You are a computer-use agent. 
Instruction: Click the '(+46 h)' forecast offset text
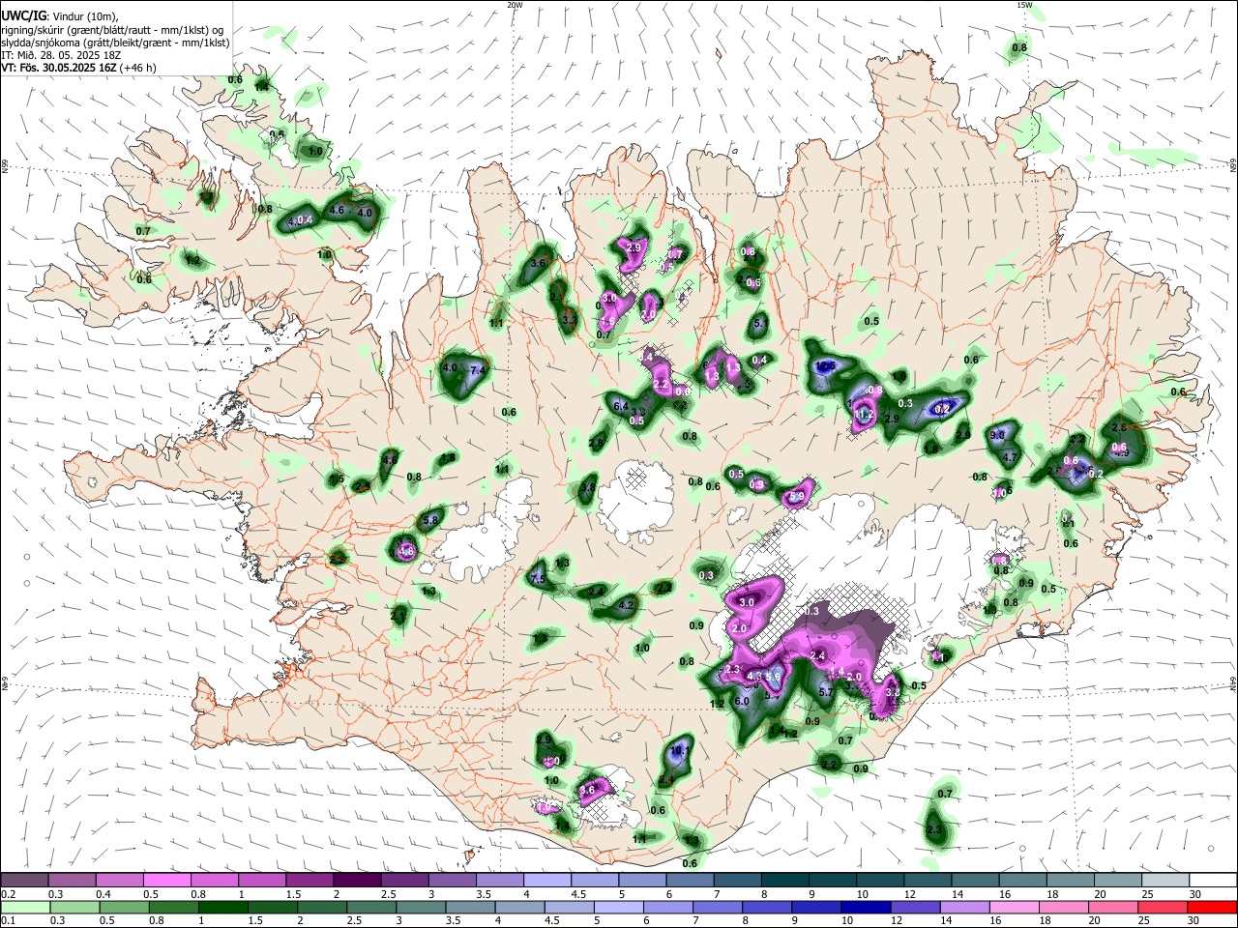(138, 68)
